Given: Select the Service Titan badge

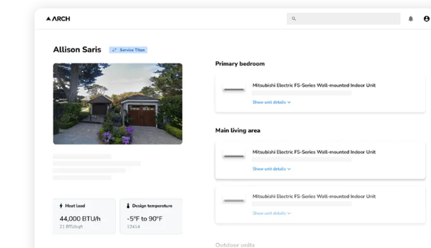Looking at the screenshot, I should tap(128, 50).
